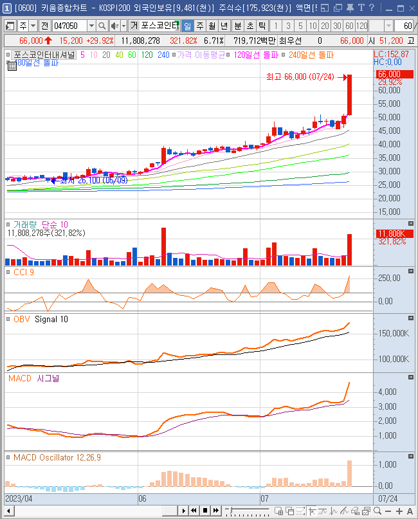Pin the window with the pushpin icon
The image size is (418, 519).
(x=350, y=8)
